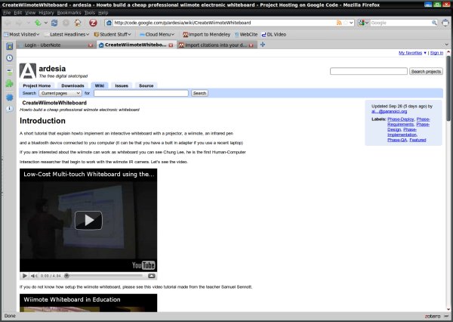Click the downloads arrow icon in sidebar
This screenshot has height=322, width=453.
(9, 71)
